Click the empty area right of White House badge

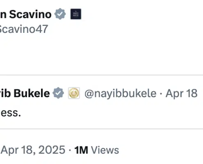pos(142,14)
